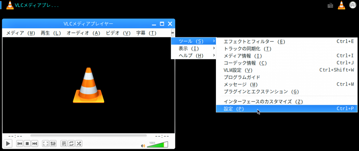Open コーデック情報 (C)

click(x=287, y=63)
